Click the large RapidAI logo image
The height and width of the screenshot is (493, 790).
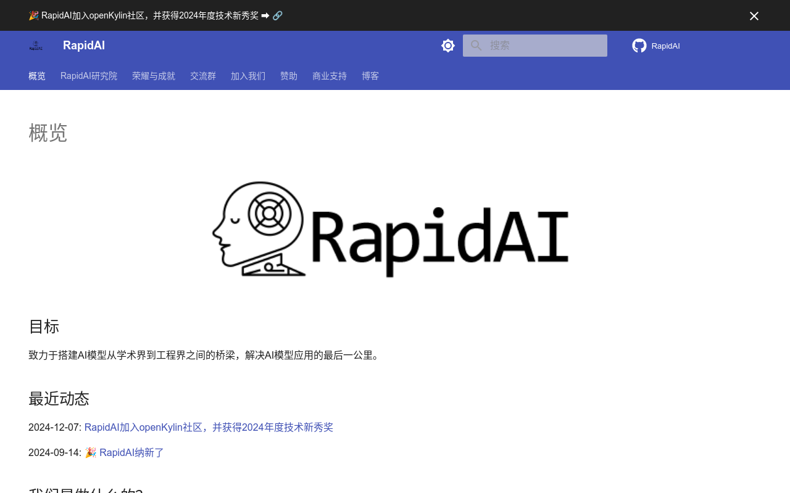pyautogui.click(x=390, y=229)
